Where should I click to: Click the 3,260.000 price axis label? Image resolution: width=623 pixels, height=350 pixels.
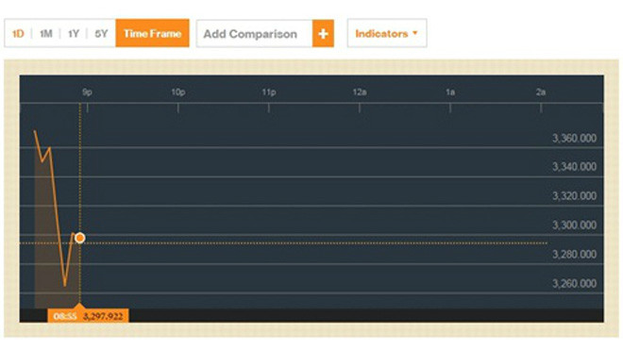click(574, 283)
